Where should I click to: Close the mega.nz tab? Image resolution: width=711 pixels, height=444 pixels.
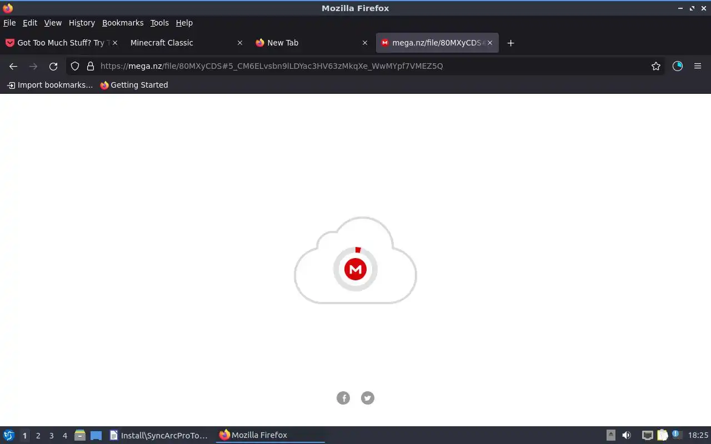click(x=490, y=43)
